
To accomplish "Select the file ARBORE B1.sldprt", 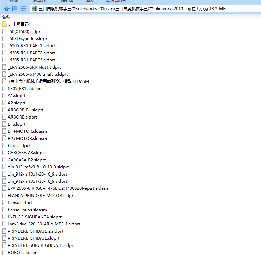I will [x=25, y=110].
